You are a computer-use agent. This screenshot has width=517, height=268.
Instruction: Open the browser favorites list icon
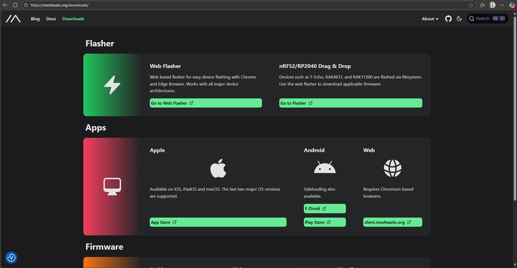482,5
